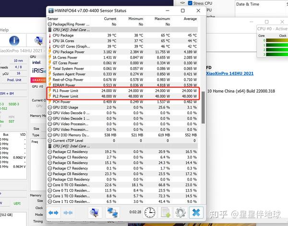Select the GPU Video Decode 1 row

122,119
